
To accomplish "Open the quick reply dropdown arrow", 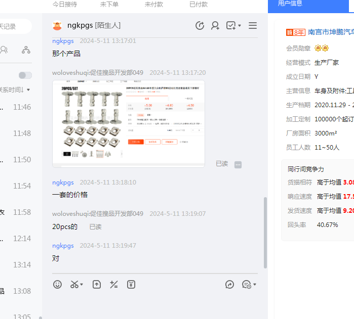I will (255, 285).
